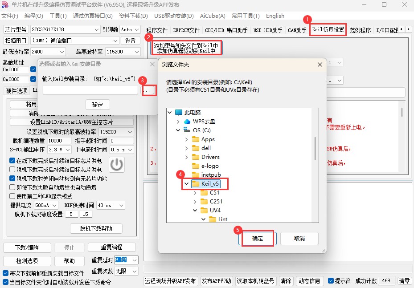Click the 扫描串口 button
Screen dimensions: 414x288
click(x=16, y=41)
